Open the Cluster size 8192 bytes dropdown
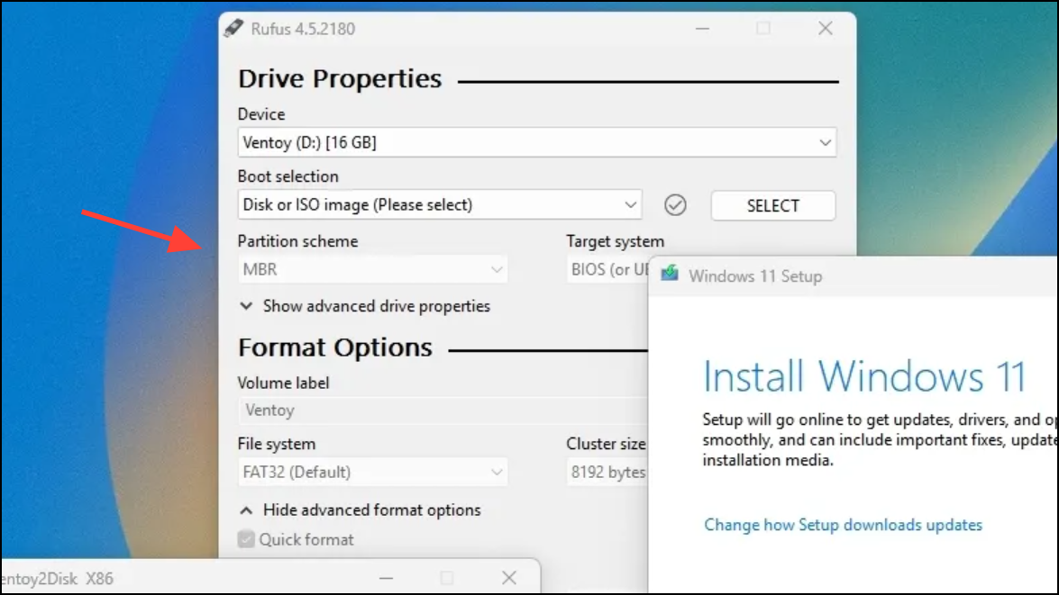 607,473
